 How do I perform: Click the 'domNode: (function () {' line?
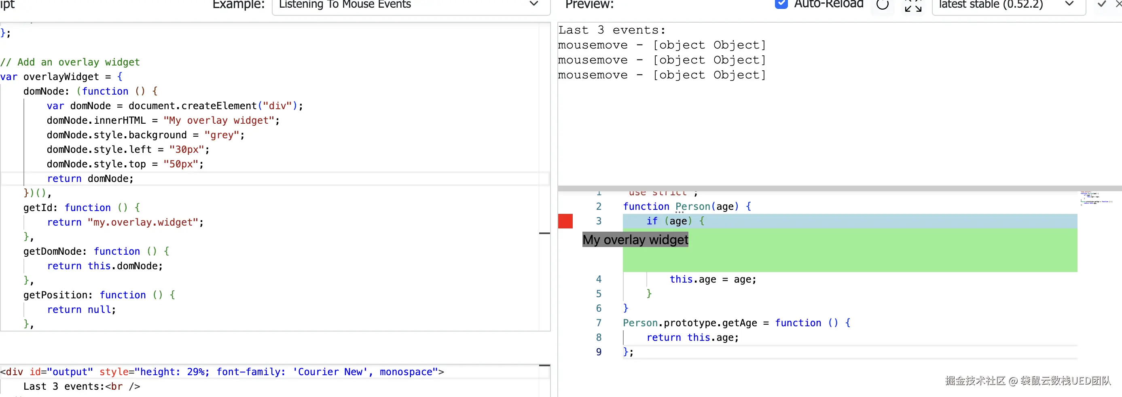coord(91,91)
